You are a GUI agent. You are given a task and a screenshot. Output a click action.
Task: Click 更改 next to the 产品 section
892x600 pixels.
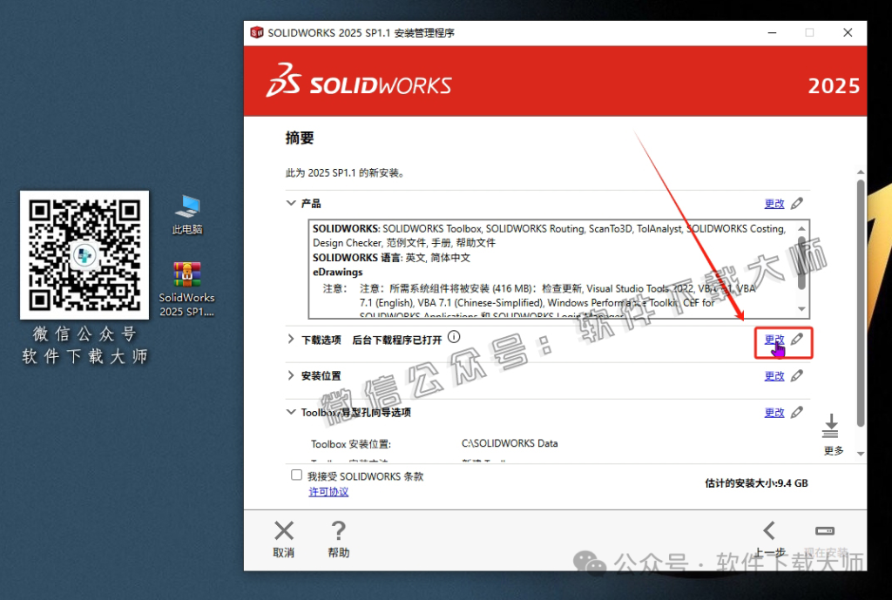[775, 203]
